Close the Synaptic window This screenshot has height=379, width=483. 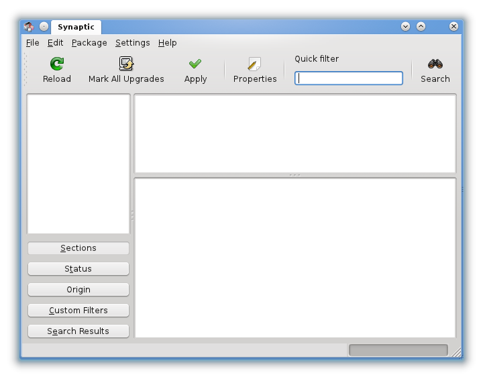(453, 27)
